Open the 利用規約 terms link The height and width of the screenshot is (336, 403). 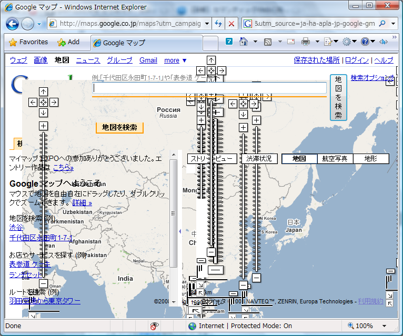coord(370,301)
